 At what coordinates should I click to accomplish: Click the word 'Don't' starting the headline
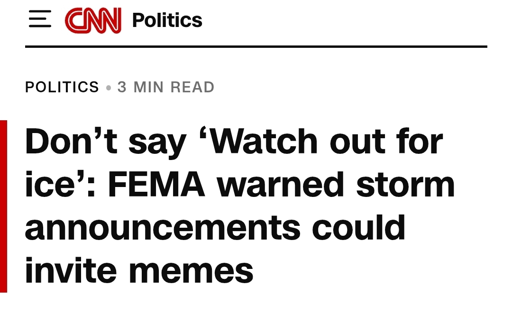pos(71,141)
